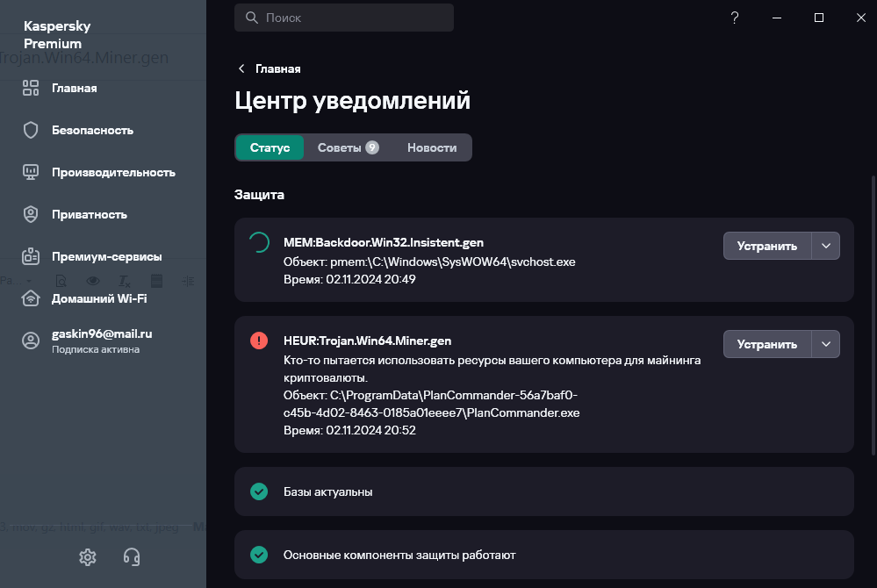The width and height of the screenshot is (877, 588).
Task: Open settings with the gear icon
Action: pyautogui.click(x=87, y=556)
